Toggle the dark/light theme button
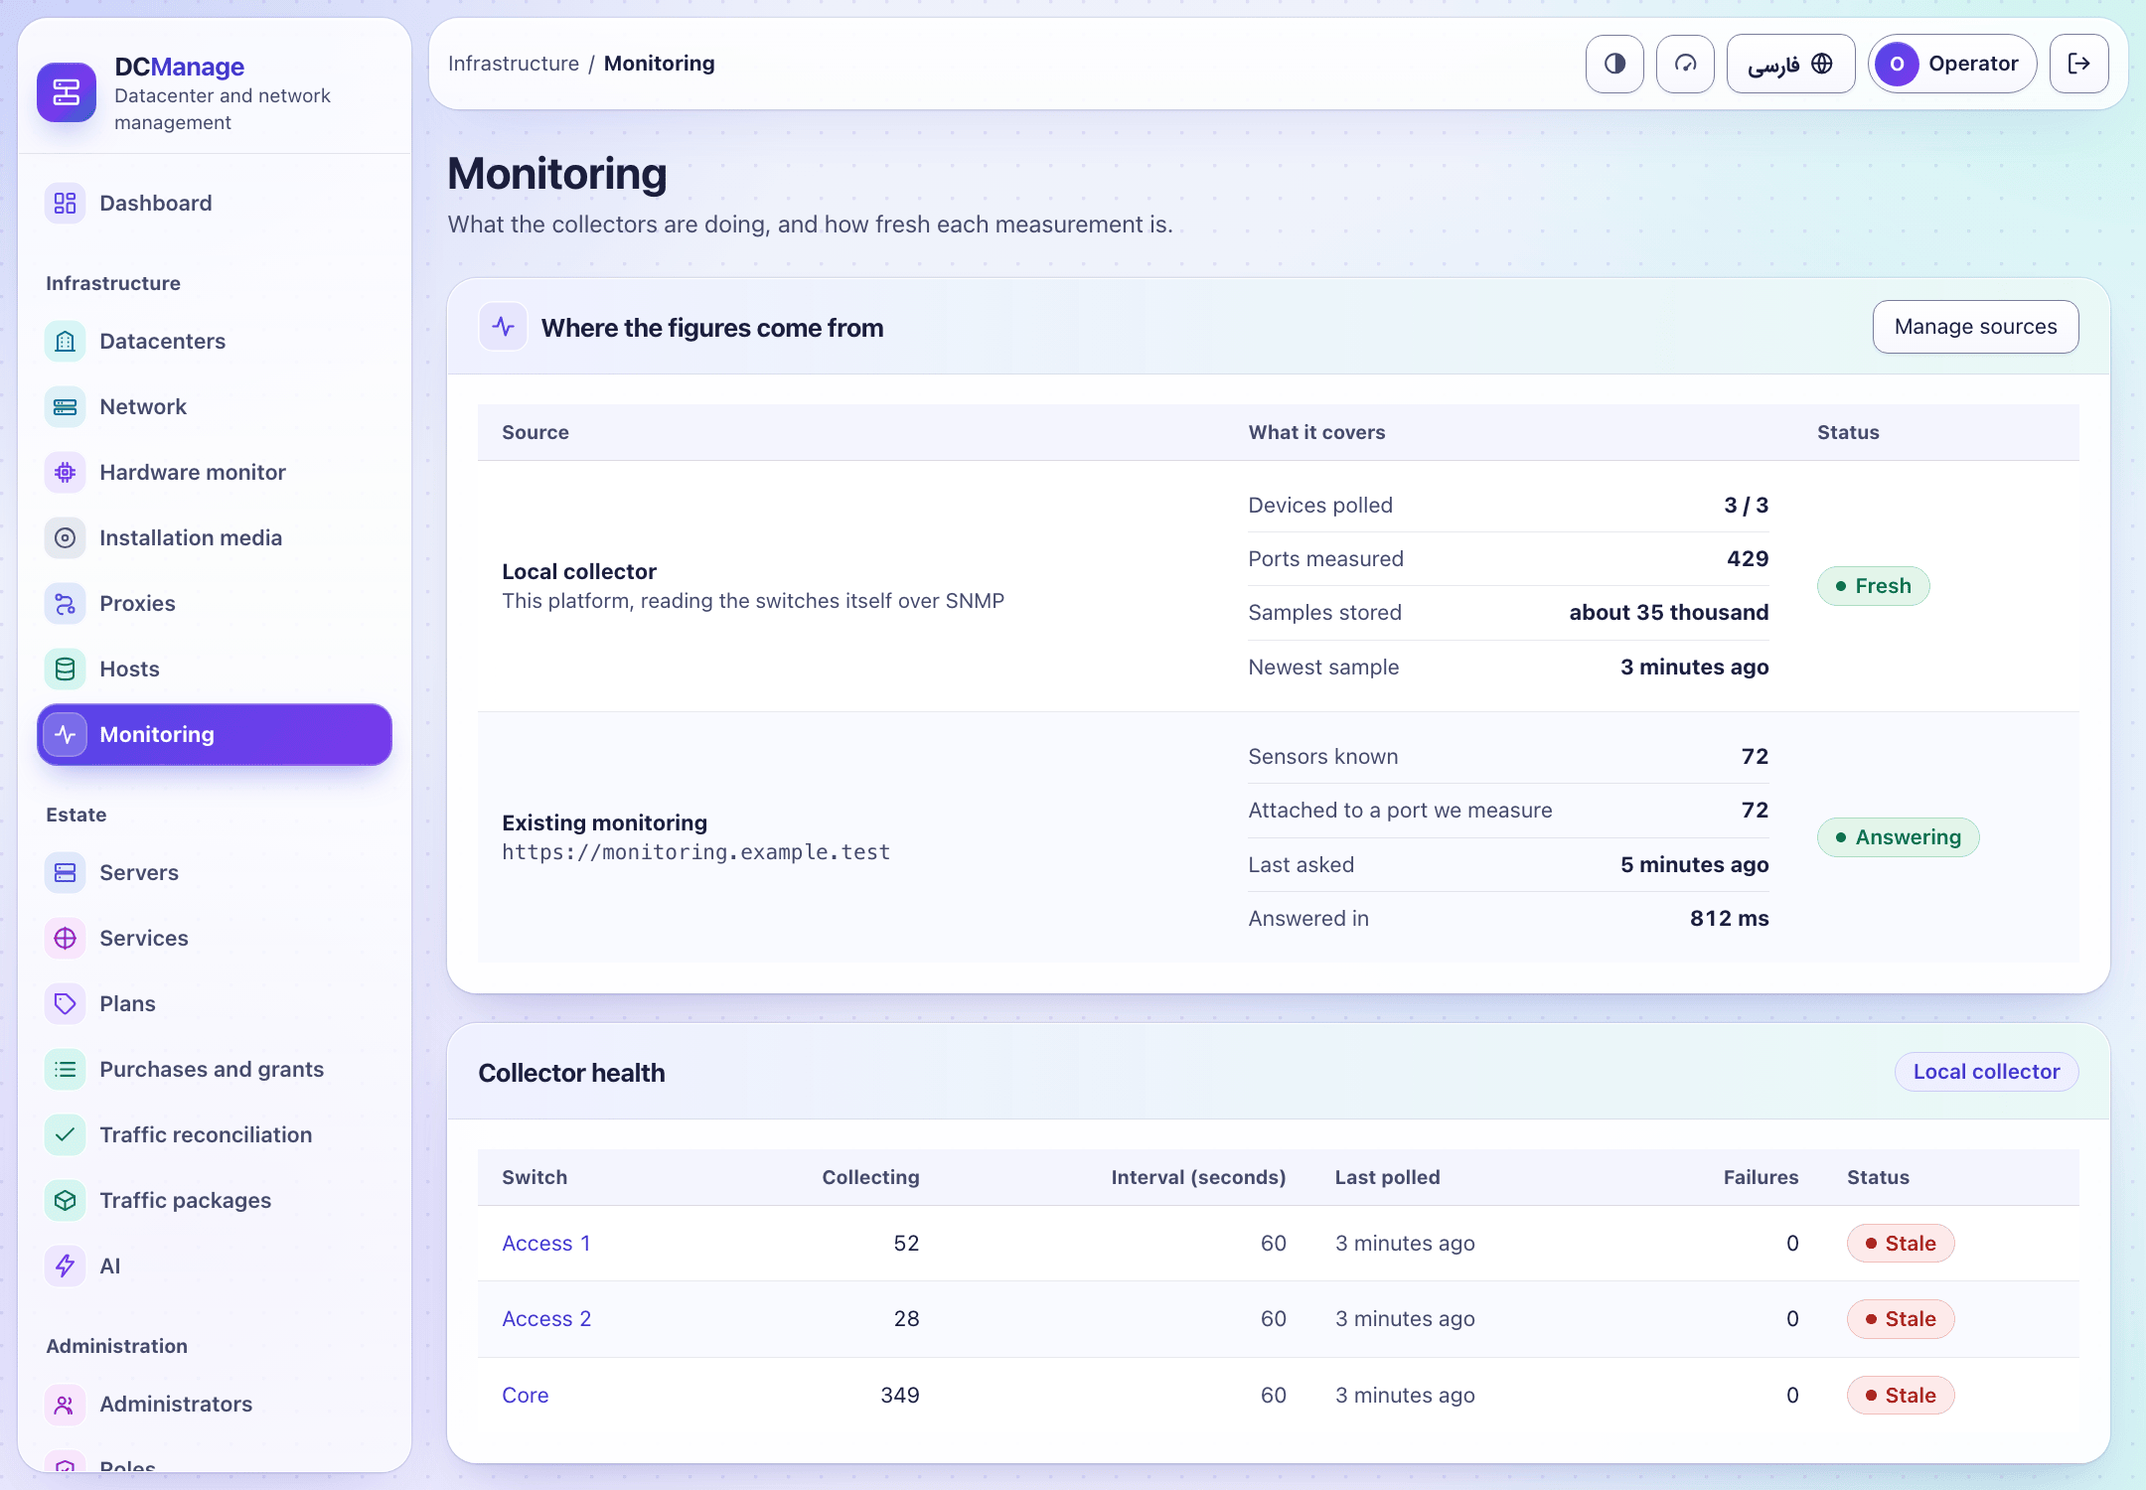 click(1614, 64)
